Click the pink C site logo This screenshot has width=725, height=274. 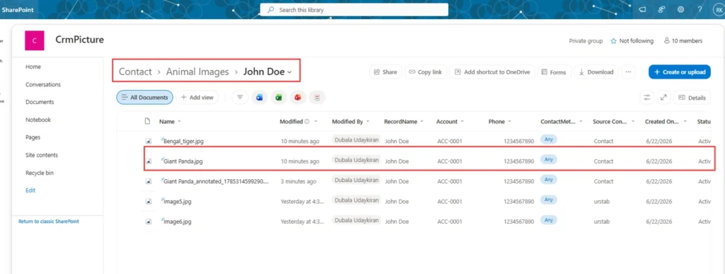tap(34, 40)
